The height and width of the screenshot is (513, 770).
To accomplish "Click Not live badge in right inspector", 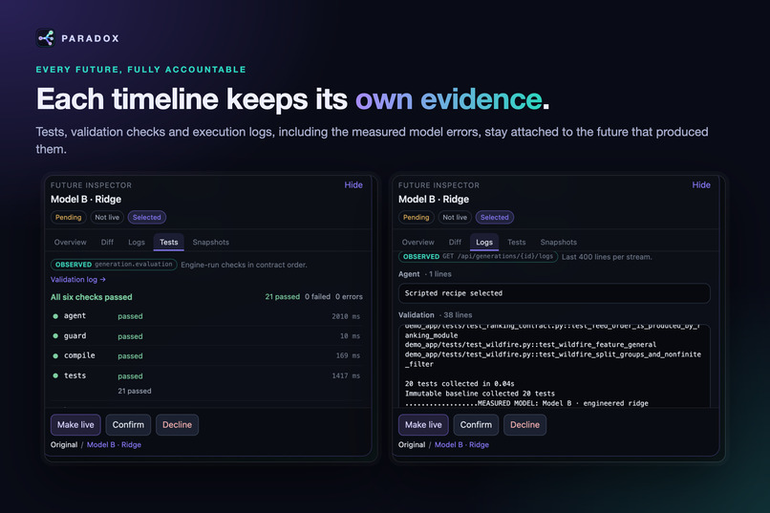I will pyautogui.click(x=455, y=217).
